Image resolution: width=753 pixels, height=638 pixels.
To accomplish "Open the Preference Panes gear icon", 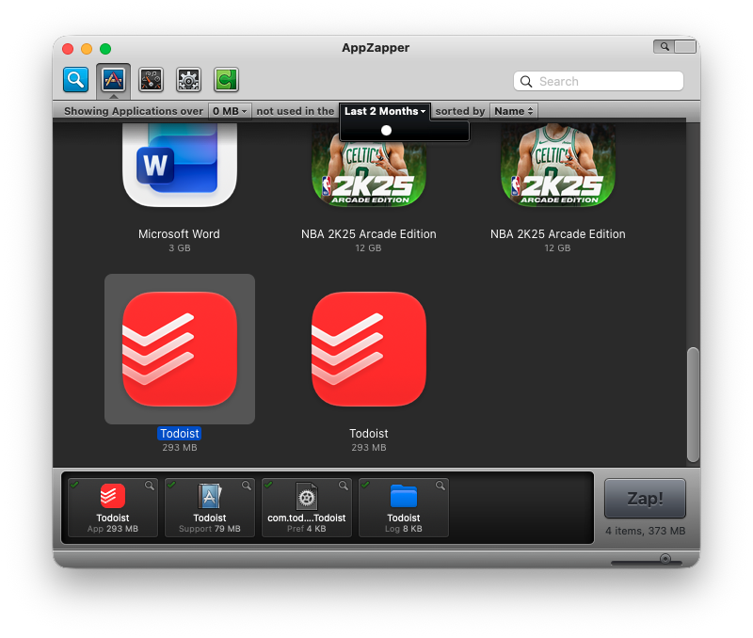I will click(x=188, y=79).
